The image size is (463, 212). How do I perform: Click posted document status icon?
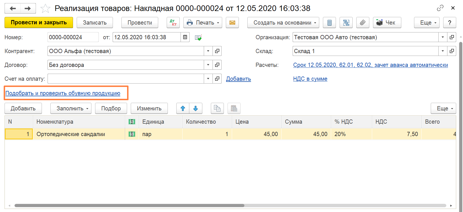click(x=198, y=38)
